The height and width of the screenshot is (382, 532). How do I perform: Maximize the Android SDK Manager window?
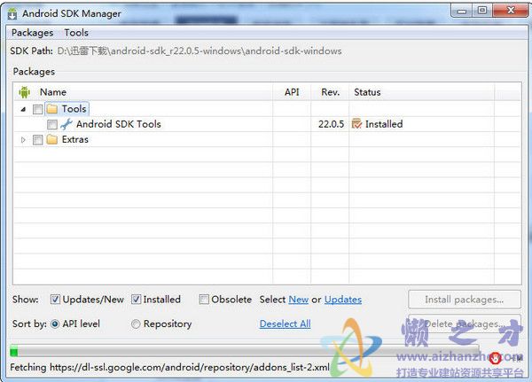click(x=482, y=11)
